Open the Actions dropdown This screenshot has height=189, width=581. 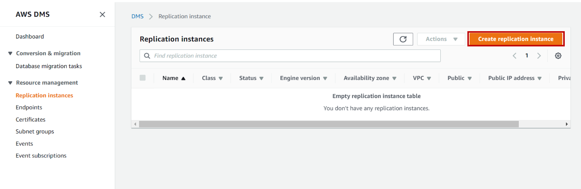click(x=441, y=39)
